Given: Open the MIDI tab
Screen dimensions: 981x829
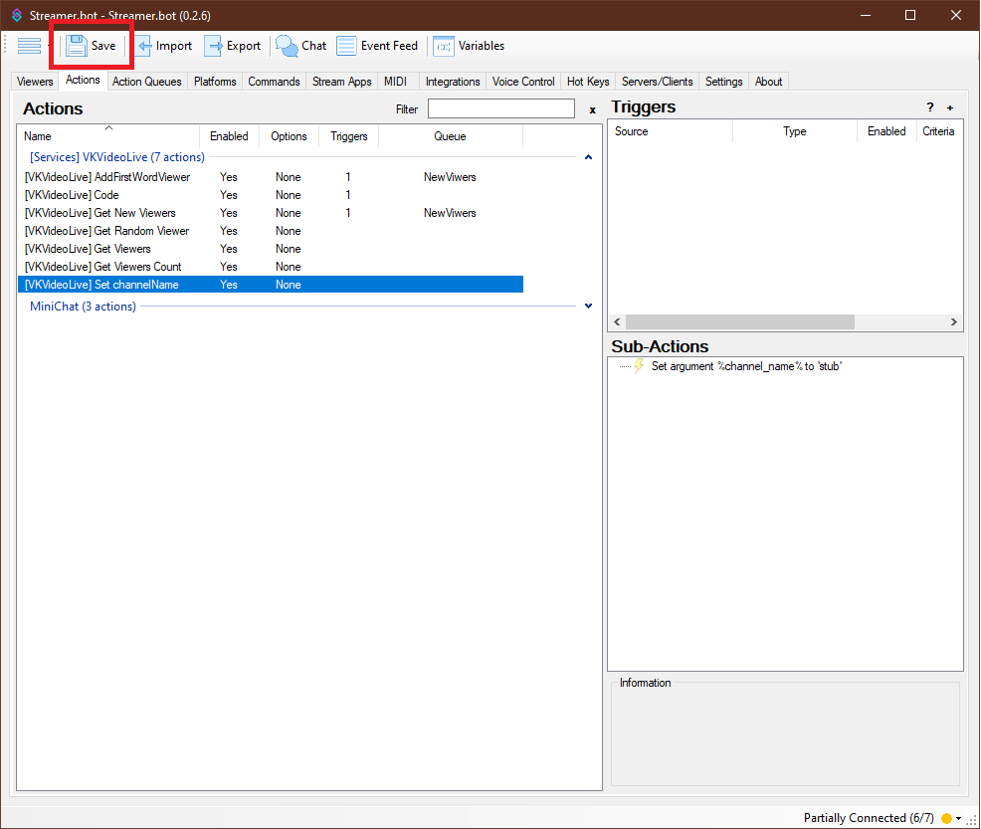Looking at the screenshot, I should (395, 82).
